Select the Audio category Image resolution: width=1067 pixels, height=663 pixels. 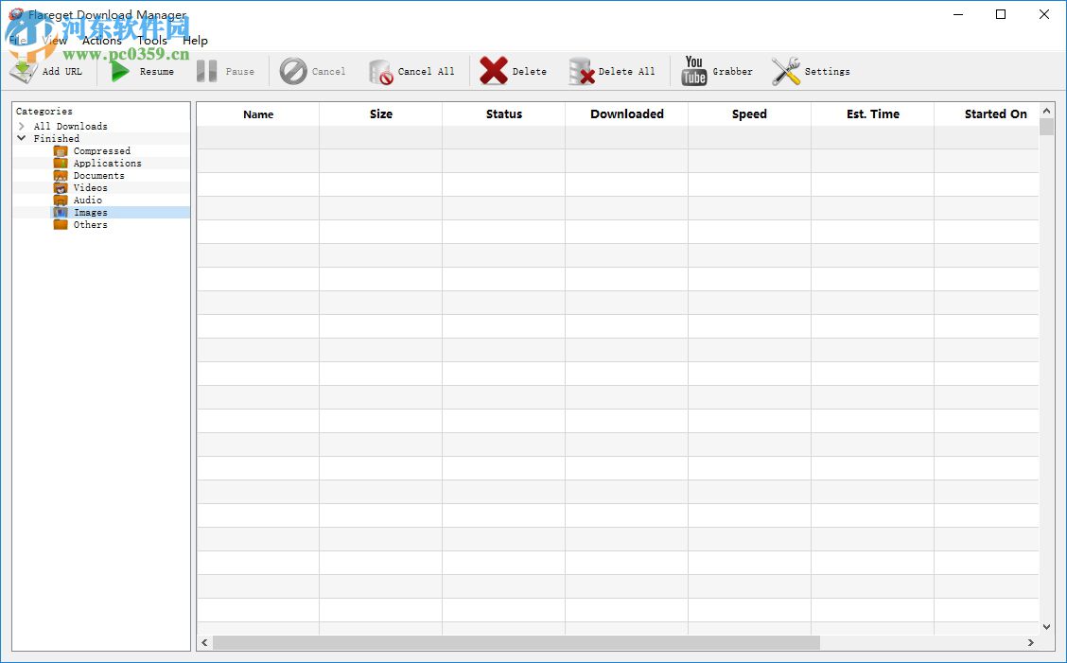click(88, 201)
